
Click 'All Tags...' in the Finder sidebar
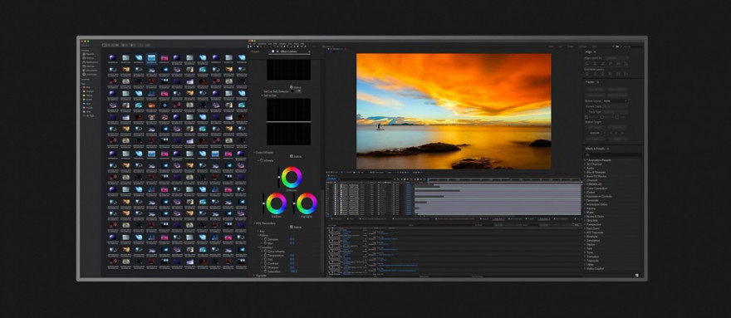click(x=89, y=115)
